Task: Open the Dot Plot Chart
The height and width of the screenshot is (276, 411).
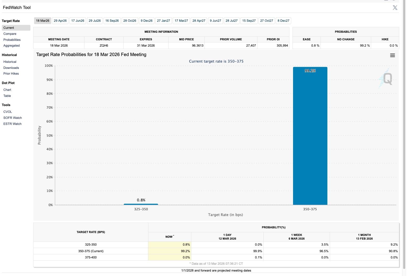Action: (x=7, y=90)
